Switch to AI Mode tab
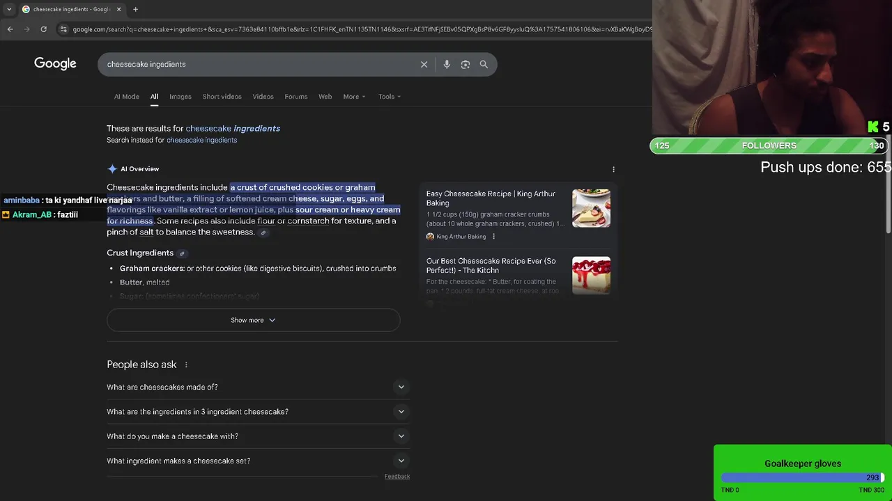This screenshot has height=501, width=892. pyautogui.click(x=127, y=97)
